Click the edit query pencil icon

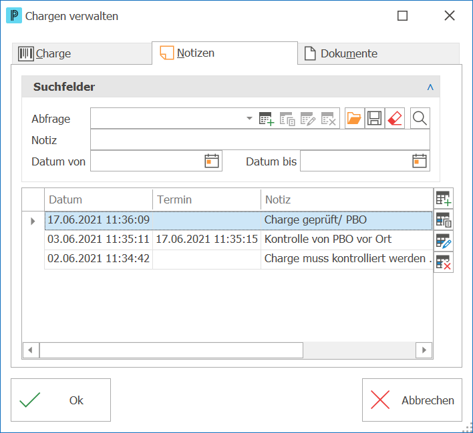pyautogui.click(x=308, y=119)
